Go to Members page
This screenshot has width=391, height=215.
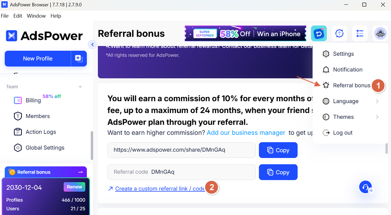pos(38,116)
